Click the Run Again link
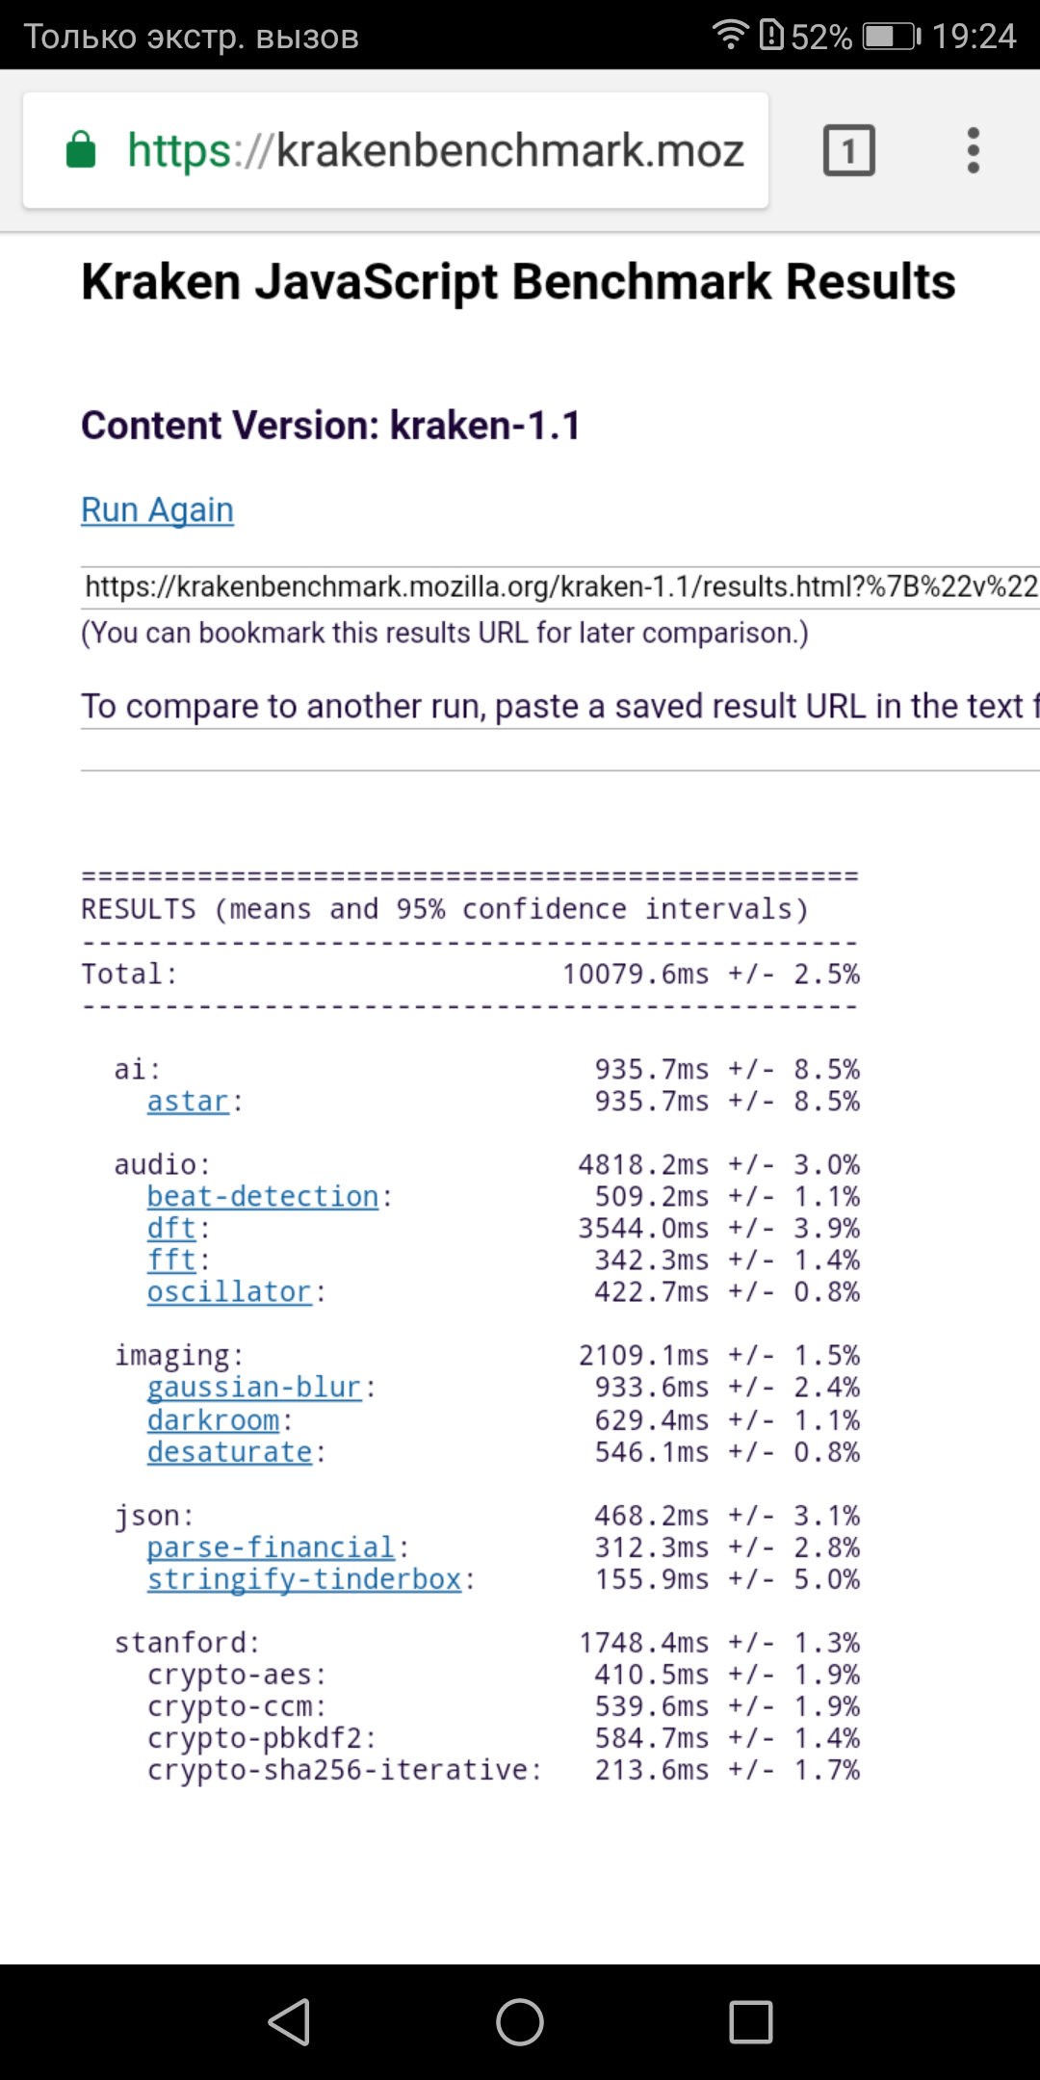Screen dimensions: 1040x2080 coord(157,509)
